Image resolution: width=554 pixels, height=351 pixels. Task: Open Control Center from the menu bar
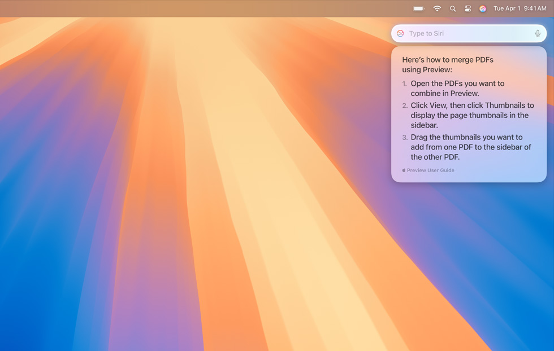pos(468,8)
